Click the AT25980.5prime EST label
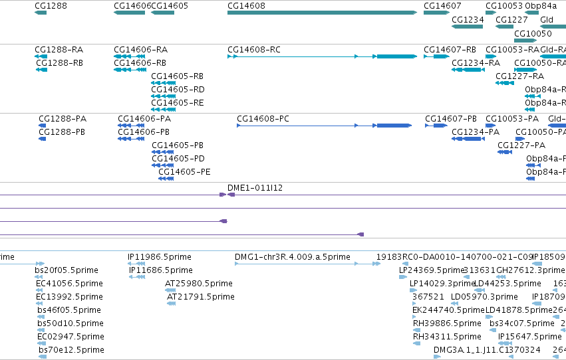This screenshot has height=360, width=566. (199, 283)
